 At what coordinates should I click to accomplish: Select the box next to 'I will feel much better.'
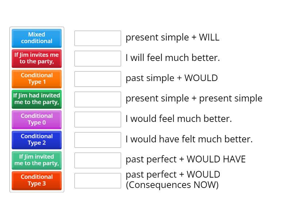97,58
